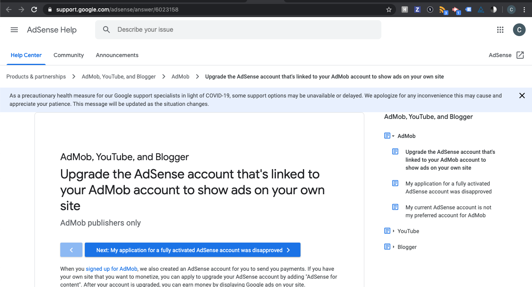Collapse the AdMob sidebar section arrow
The image size is (532, 287).
pyautogui.click(x=393, y=136)
